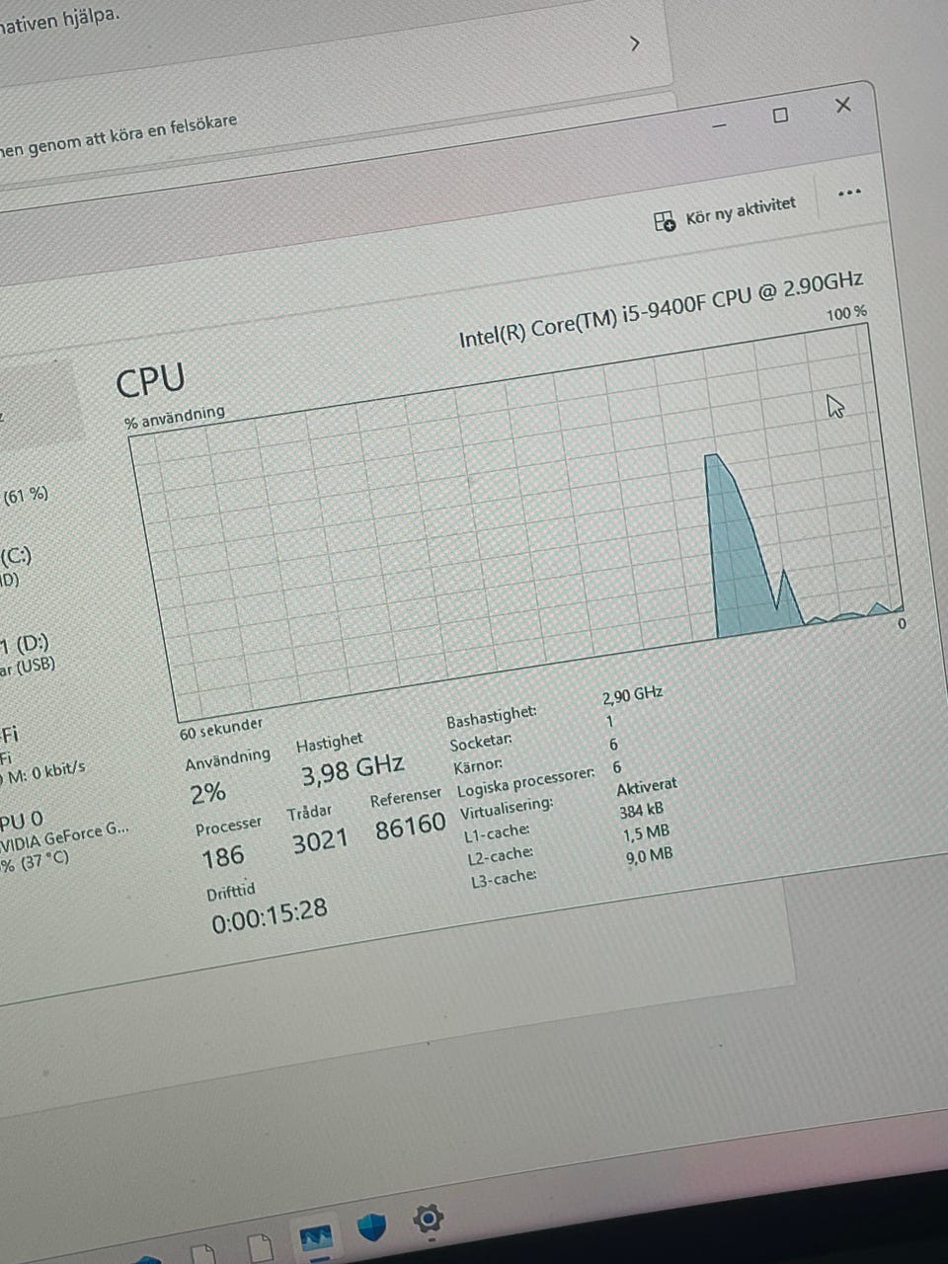
Task: Click the 'Kör ny aktivitet' button
Action: point(725,212)
